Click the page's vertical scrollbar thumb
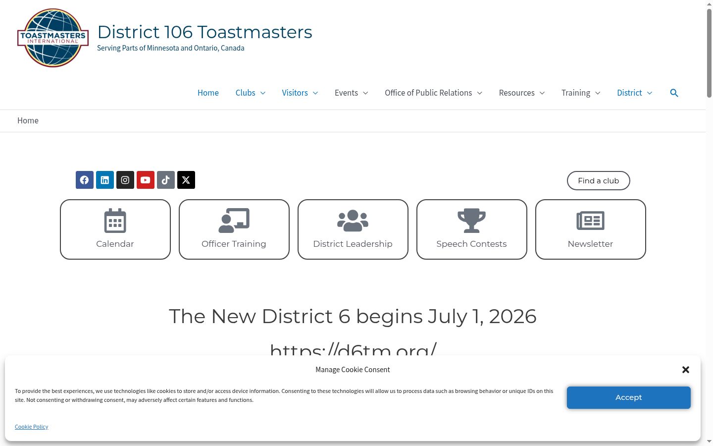This screenshot has width=713, height=446. click(709, 53)
